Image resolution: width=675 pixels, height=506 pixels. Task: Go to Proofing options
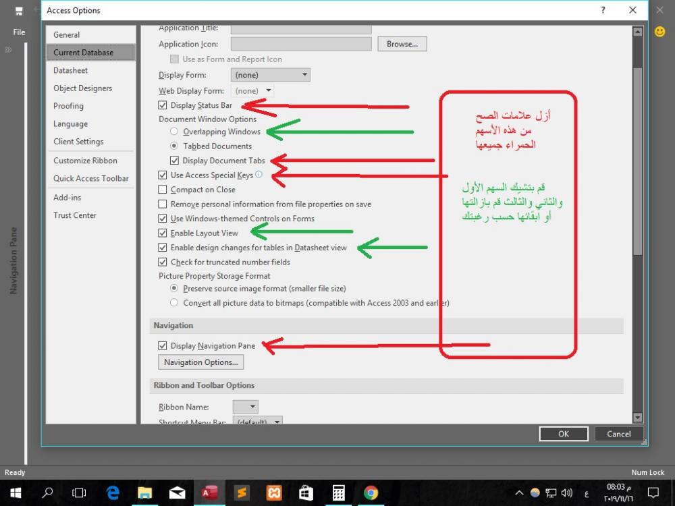tap(91, 106)
